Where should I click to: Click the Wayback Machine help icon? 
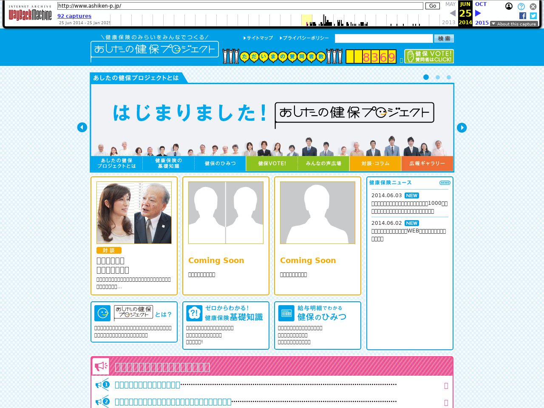tap(521, 6)
